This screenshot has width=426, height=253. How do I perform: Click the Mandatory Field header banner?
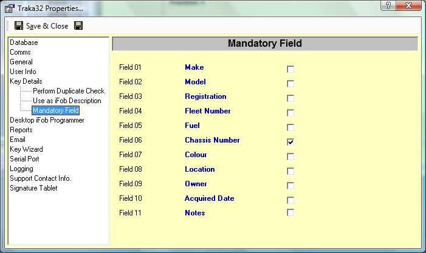click(x=265, y=44)
